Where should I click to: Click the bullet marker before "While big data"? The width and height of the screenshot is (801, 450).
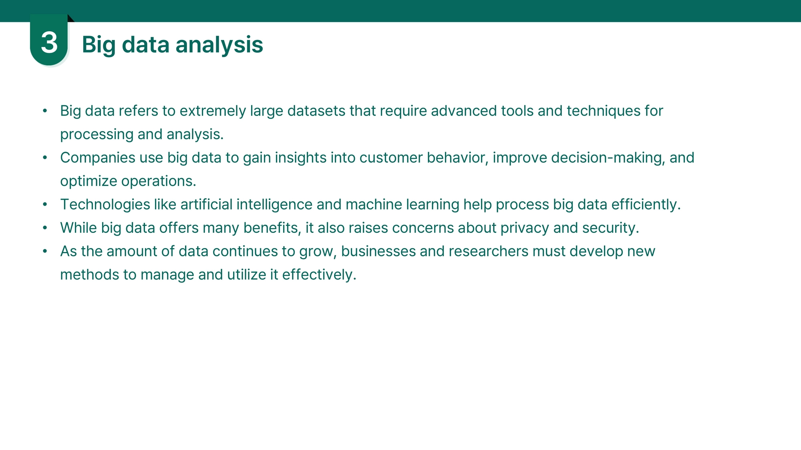tap(45, 228)
